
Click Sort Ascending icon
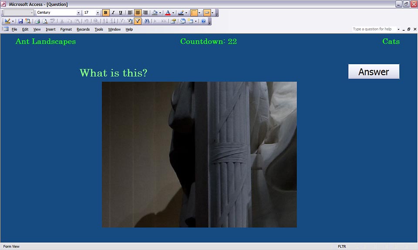pyautogui.click(x=105, y=21)
